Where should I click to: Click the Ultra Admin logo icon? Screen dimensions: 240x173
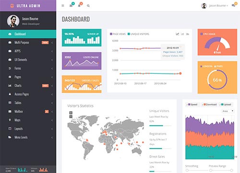click(x=12, y=6)
